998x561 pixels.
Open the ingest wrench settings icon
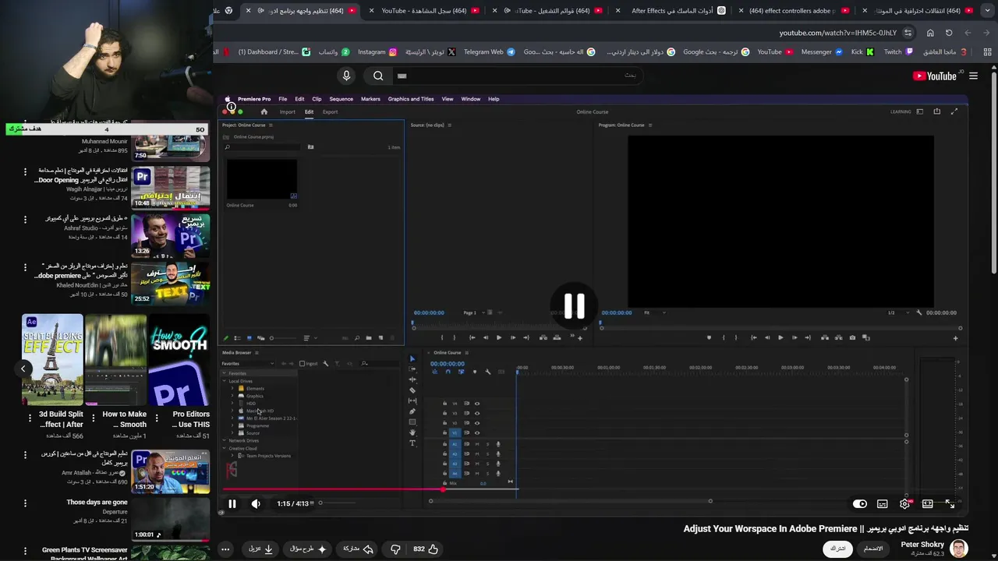pos(326,364)
